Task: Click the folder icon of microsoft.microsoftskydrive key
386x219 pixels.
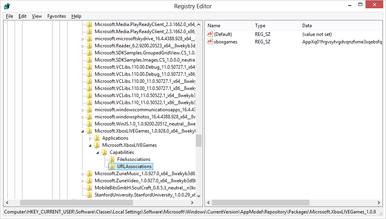Action: pyautogui.click(x=90, y=39)
